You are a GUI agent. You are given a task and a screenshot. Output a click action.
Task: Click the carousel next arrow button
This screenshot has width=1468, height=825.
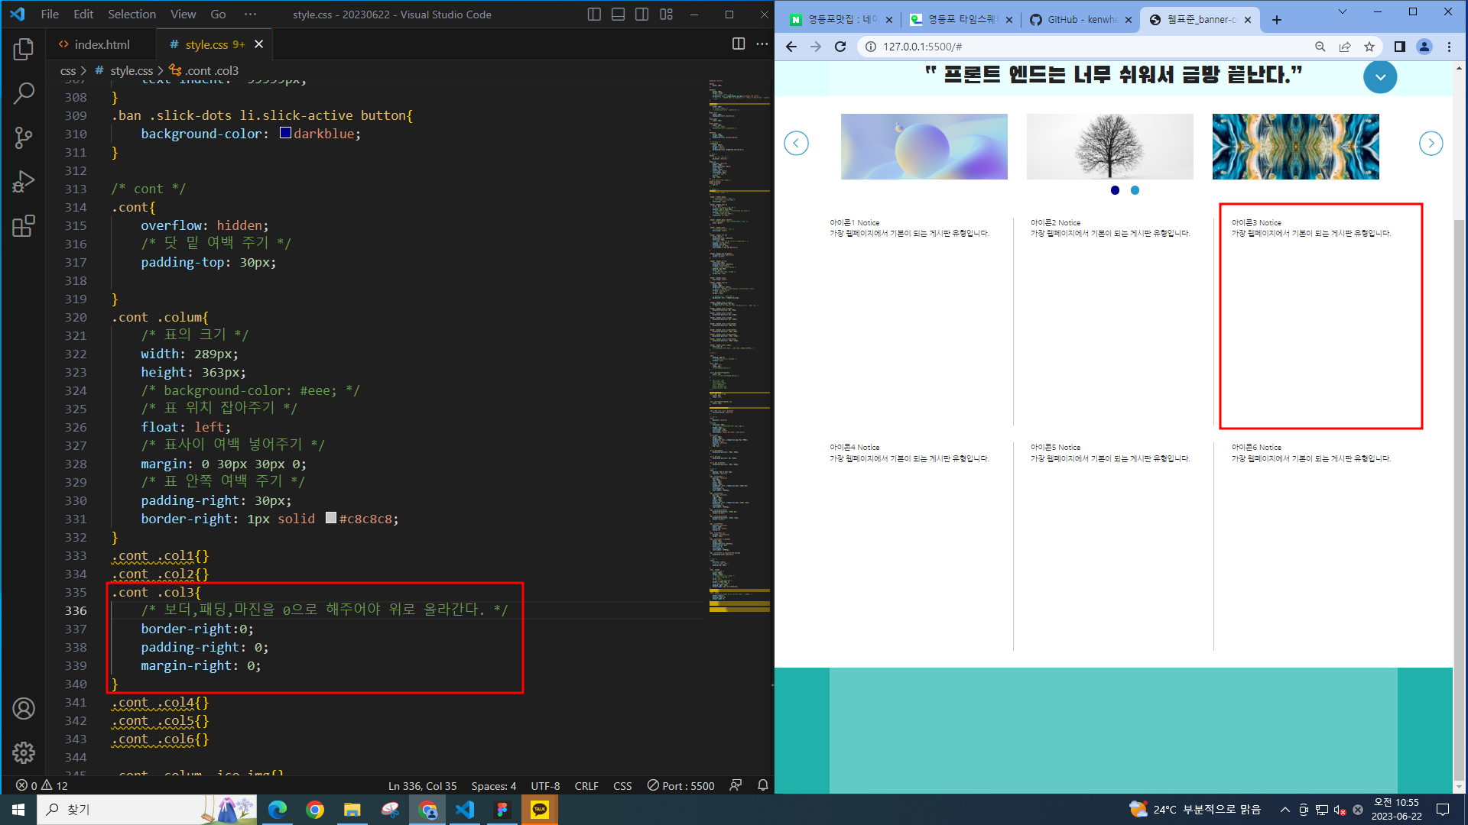pos(1431,143)
